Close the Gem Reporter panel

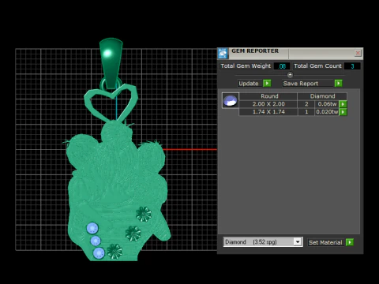click(358, 53)
